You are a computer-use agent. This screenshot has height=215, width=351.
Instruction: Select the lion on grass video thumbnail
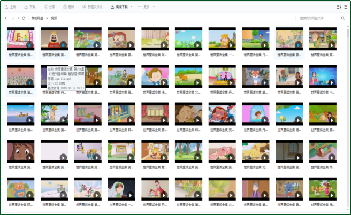[x=188, y=76]
